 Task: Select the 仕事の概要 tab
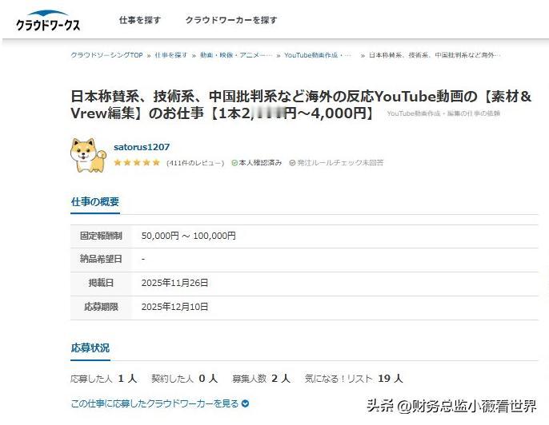tap(95, 202)
